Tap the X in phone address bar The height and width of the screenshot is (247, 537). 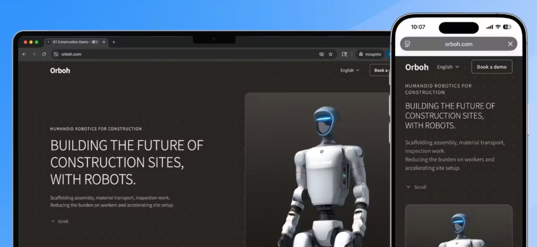coord(510,44)
